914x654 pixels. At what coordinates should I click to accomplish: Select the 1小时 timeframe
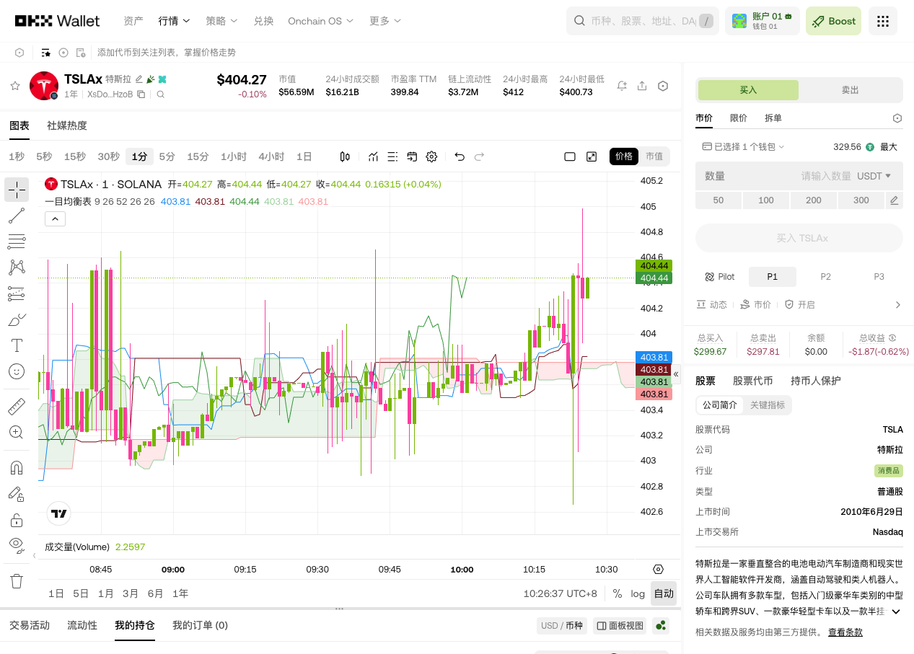(234, 156)
